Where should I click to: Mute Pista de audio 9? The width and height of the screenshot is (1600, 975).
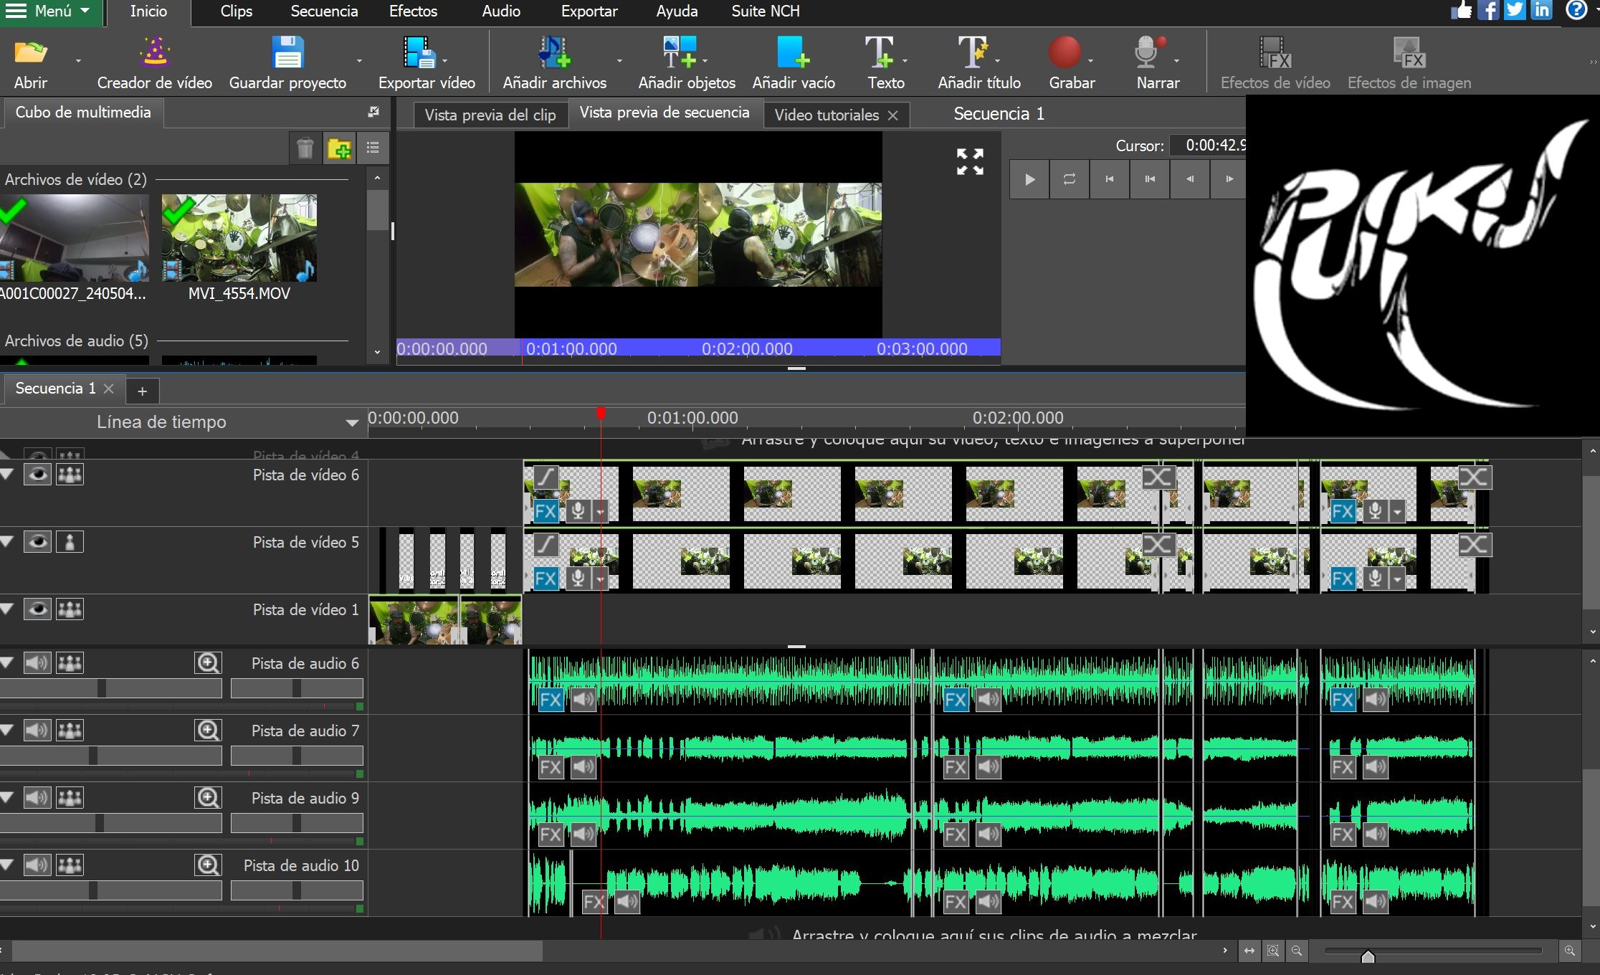pos(37,798)
